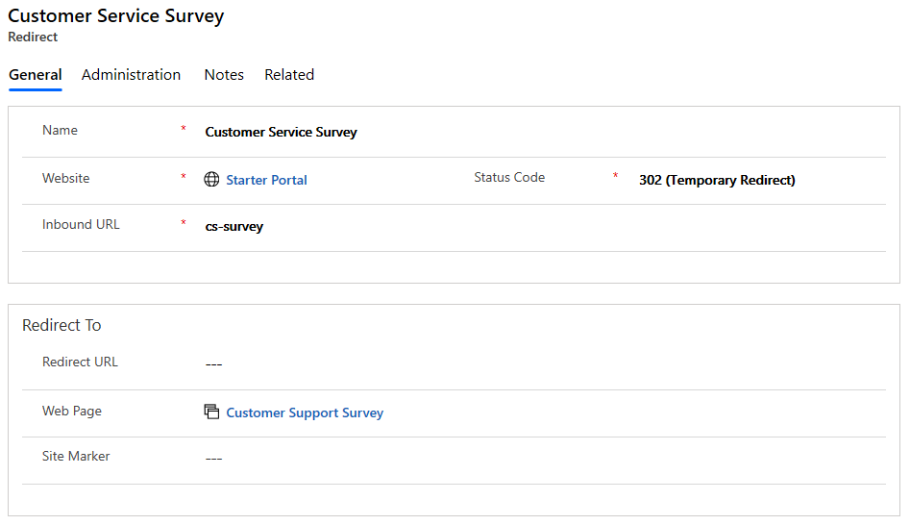Go to the General tab
This screenshot has width=910, height=525.
coord(36,75)
